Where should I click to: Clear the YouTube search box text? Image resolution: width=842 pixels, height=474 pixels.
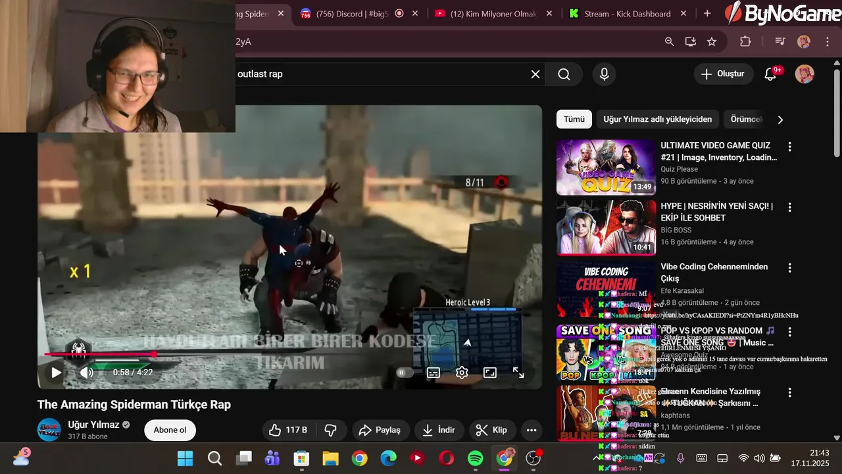(x=535, y=74)
